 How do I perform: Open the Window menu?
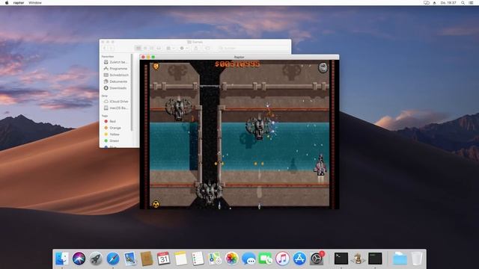35,3
